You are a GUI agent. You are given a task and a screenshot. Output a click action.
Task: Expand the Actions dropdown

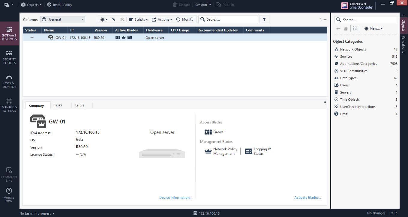coord(162,19)
